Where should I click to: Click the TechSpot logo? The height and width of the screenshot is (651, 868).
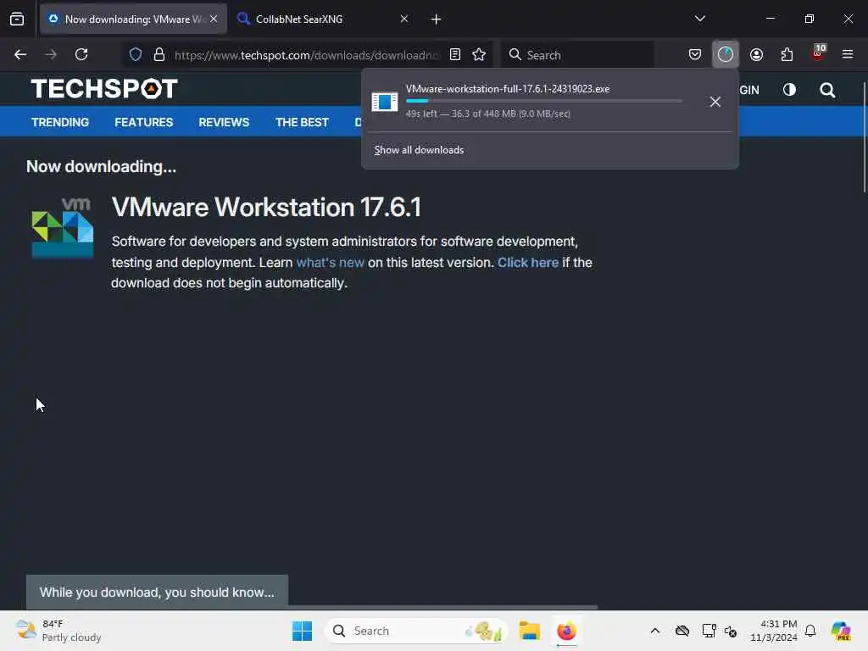pos(104,88)
